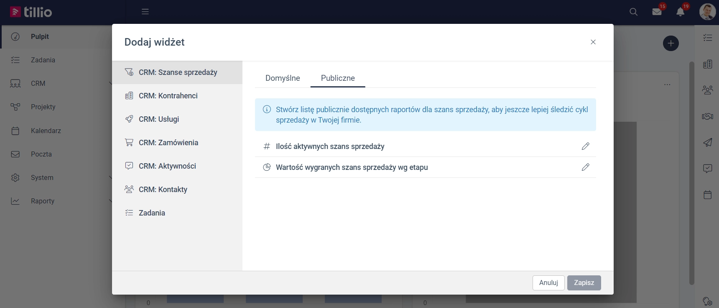Open Projekty in left navigation
719x308 pixels.
tap(57, 107)
